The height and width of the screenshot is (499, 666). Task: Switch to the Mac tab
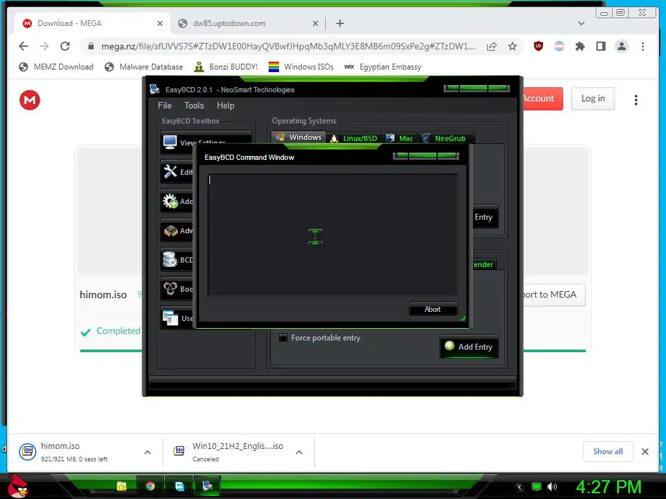pos(399,138)
